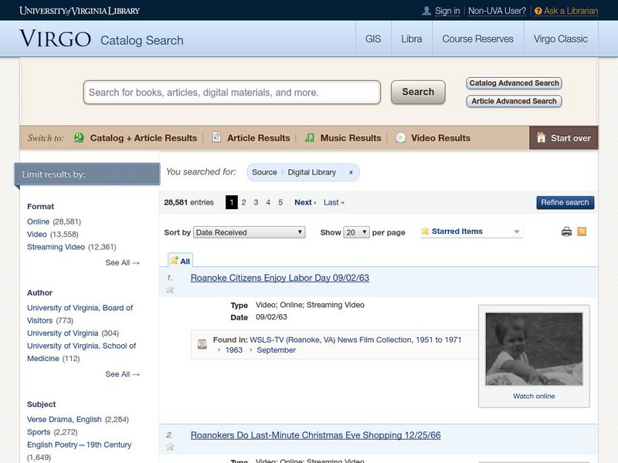This screenshot has height=463, width=618.
Task: Filter by Streaming Video format
Action: [56, 247]
